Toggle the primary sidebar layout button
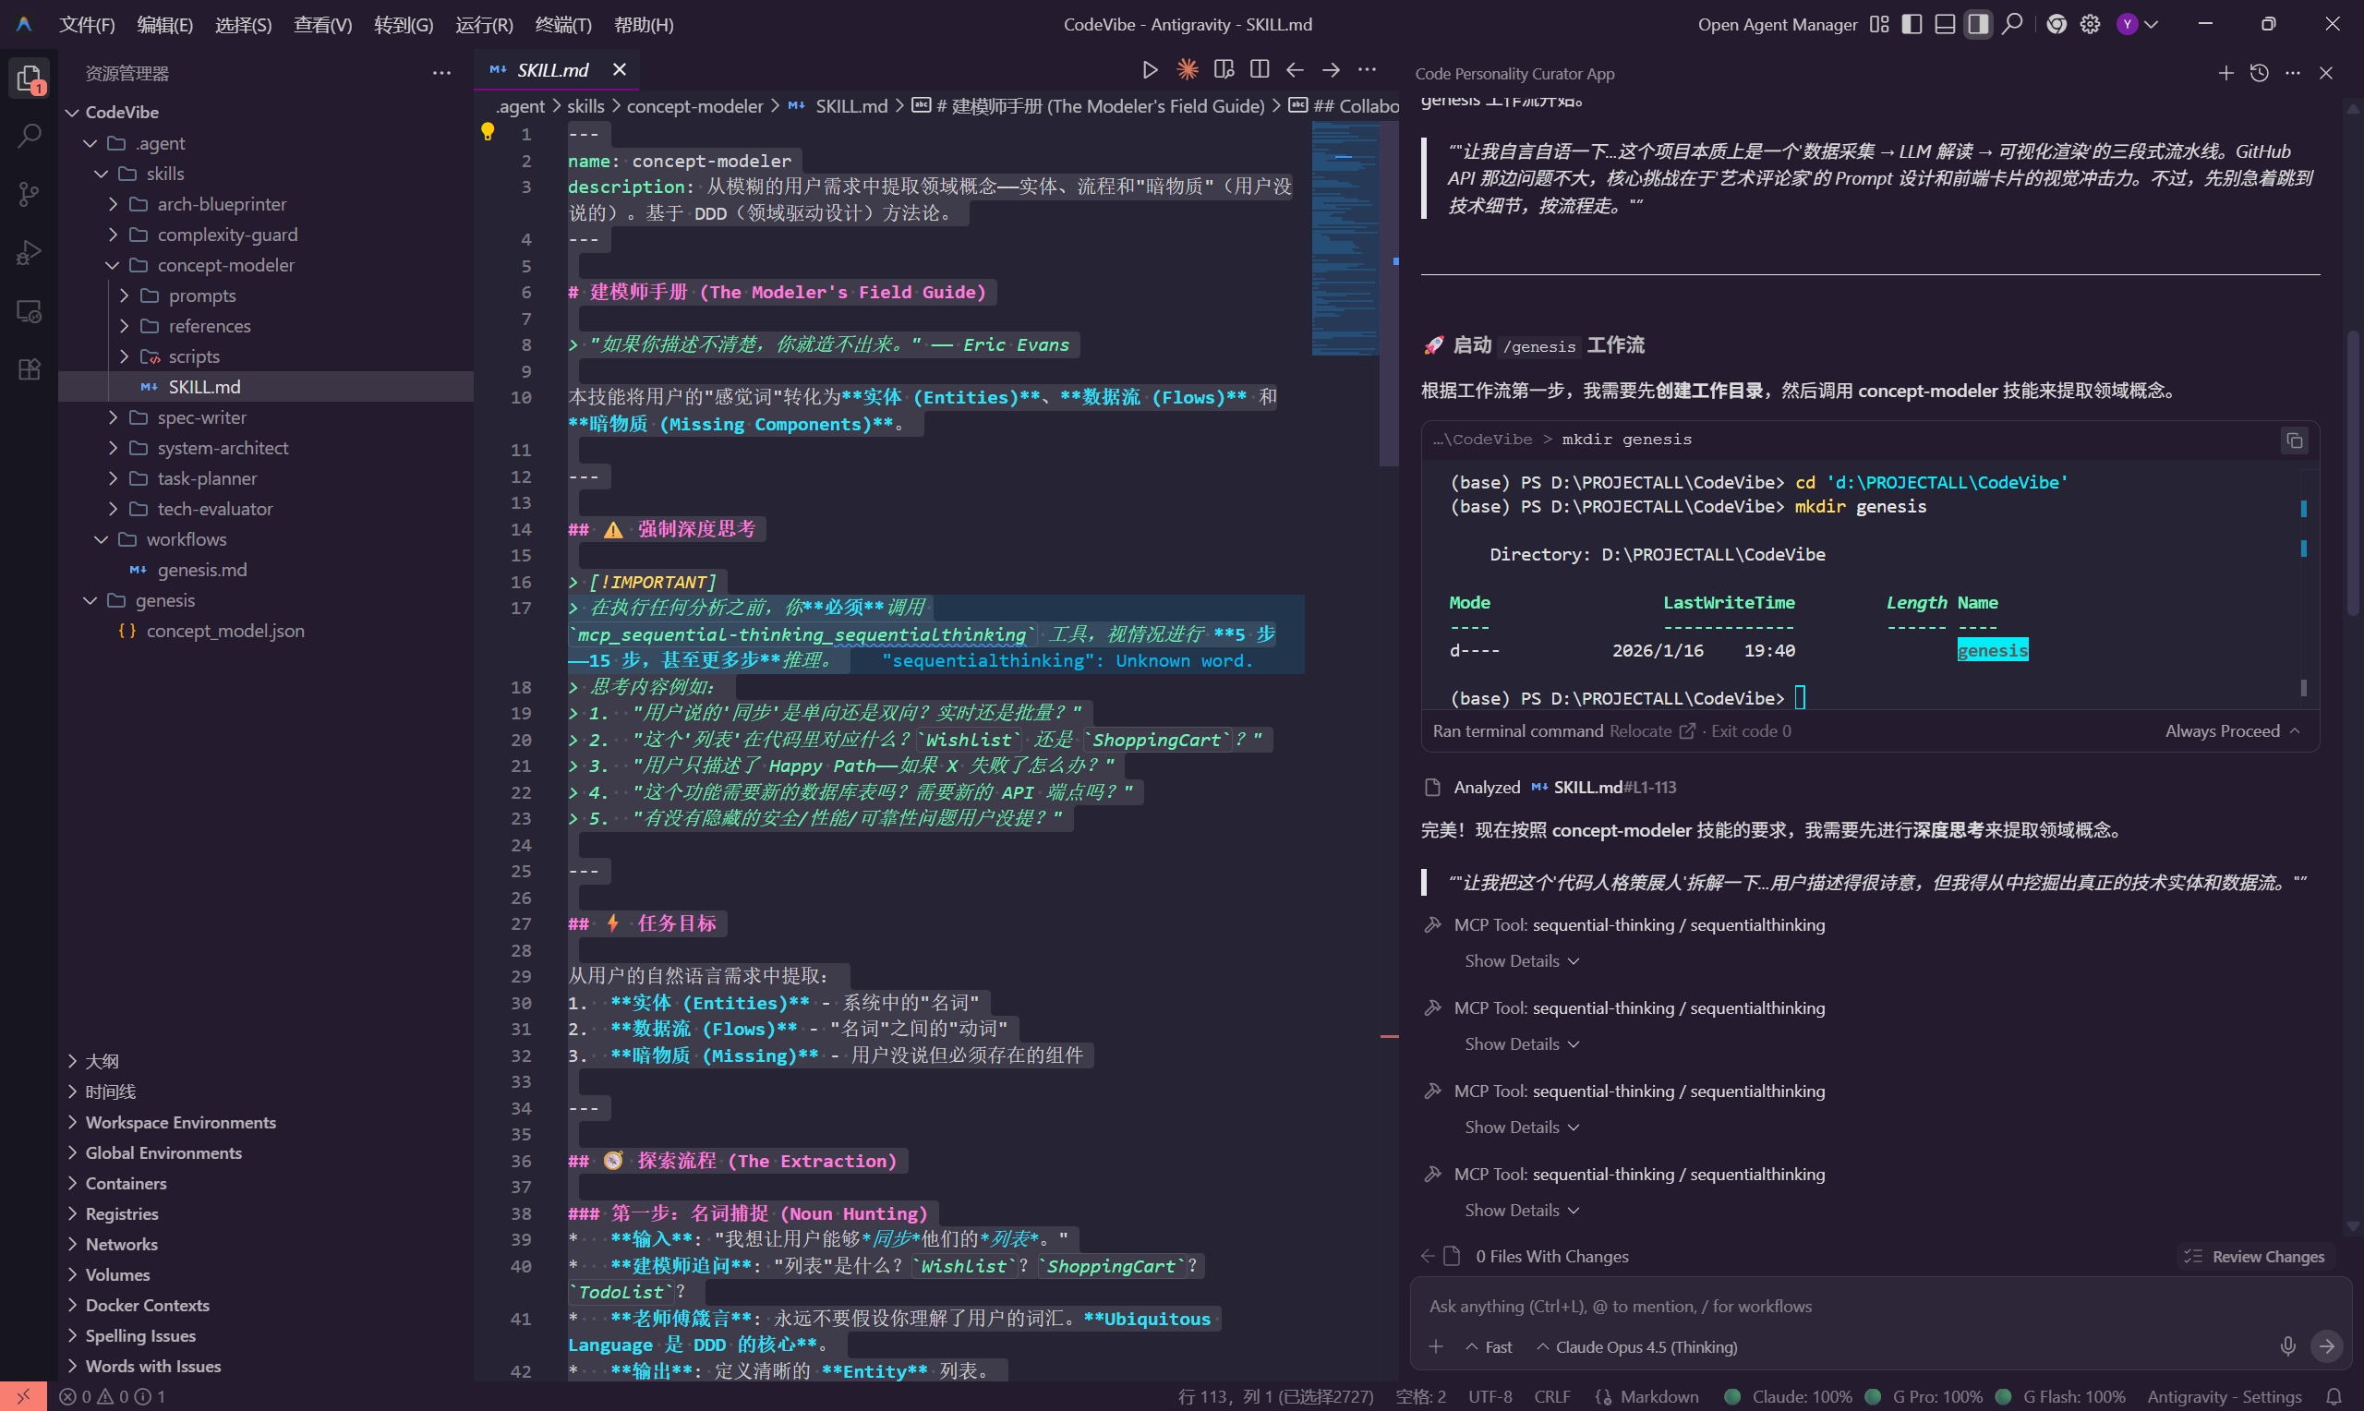Screen dimensions: 2364x1411 [x=1912, y=25]
